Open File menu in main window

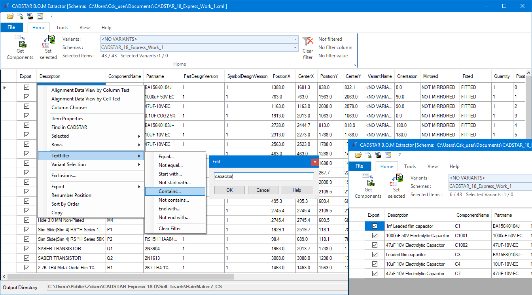(11, 28)
